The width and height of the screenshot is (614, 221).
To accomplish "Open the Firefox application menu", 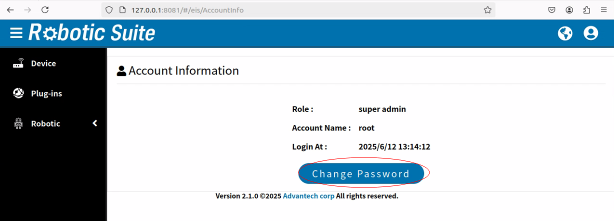I will pyautogui.click(x=603, y=10).
